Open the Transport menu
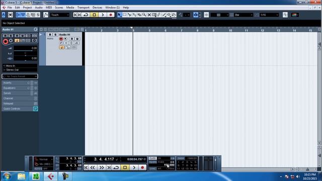The height and width of the screenshot is (181, 322). click(x=84, y=8)
